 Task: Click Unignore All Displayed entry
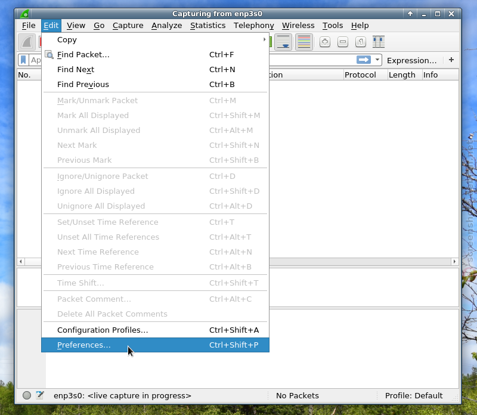[155, 206]
